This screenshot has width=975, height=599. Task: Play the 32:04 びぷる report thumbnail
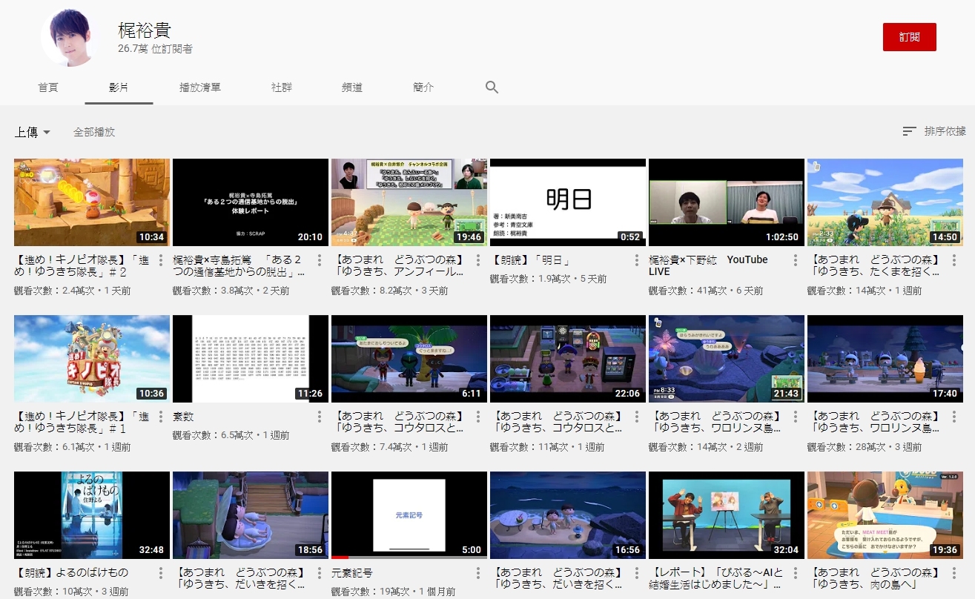(x=727, y=515)
